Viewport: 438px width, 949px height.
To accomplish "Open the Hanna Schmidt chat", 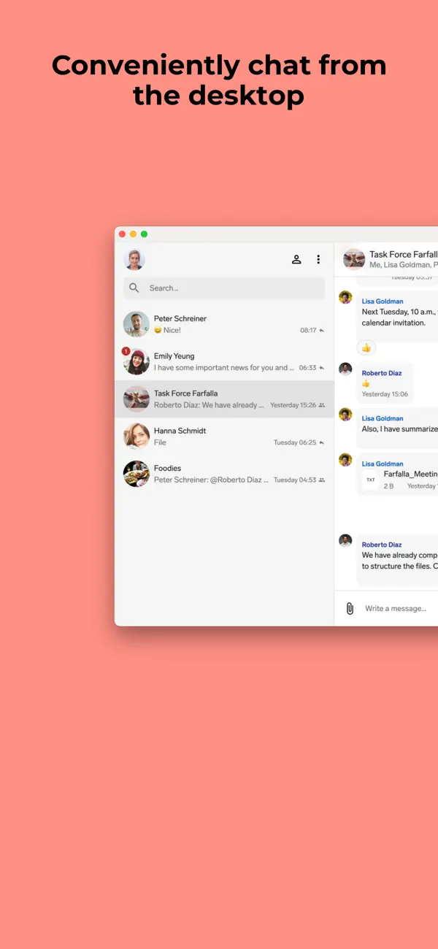I will coord(224,437).
